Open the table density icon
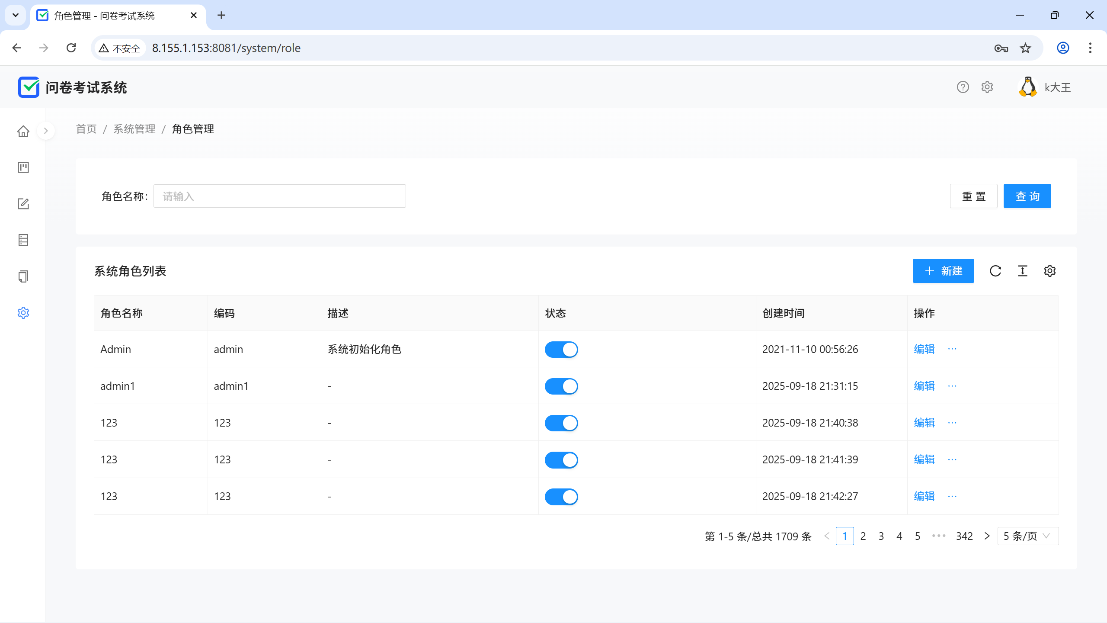 pyautogui.click(x=1023, y=271)
